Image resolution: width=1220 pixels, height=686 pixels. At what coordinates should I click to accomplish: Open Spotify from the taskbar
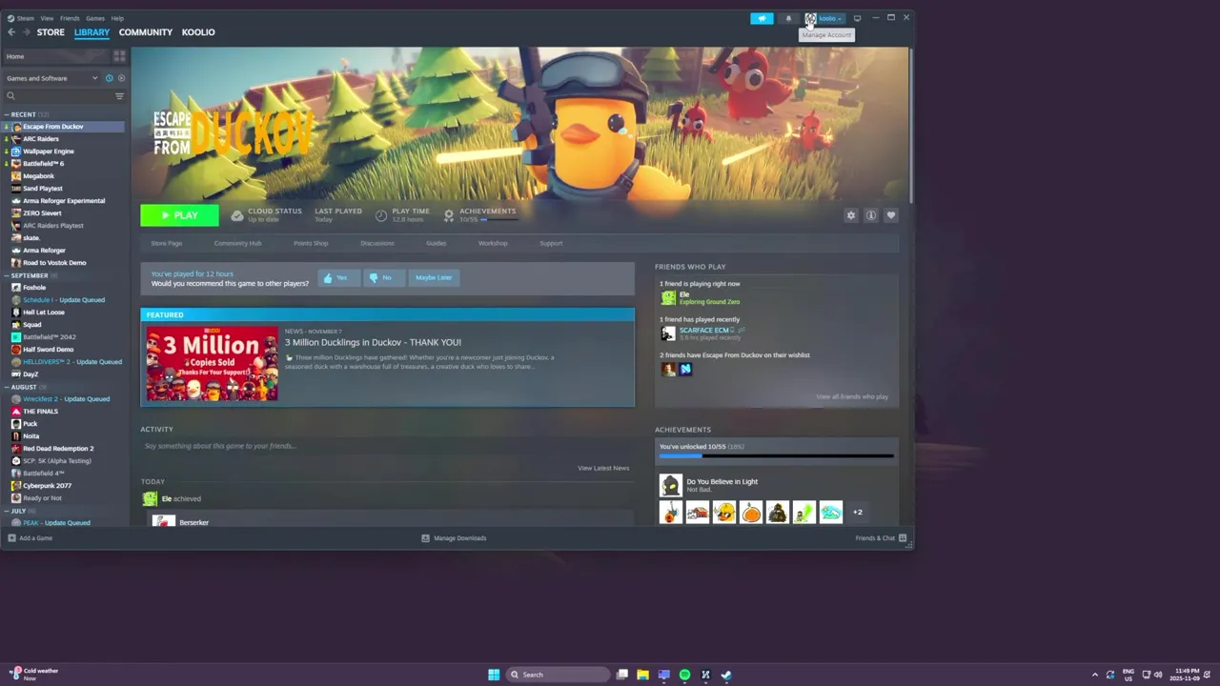pyautogui.click(x=684, y=675)
